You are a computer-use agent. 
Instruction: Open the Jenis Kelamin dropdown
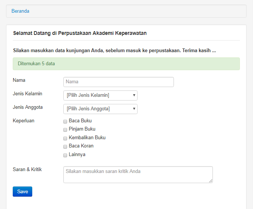[x=100, y=95]
